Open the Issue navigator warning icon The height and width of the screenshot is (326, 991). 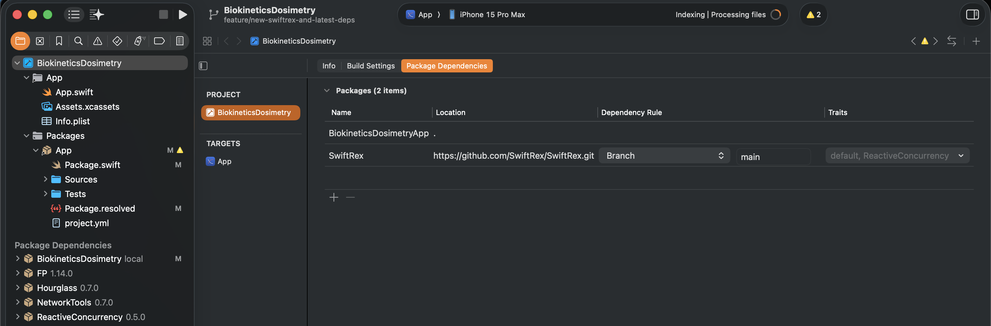(98, 41)
